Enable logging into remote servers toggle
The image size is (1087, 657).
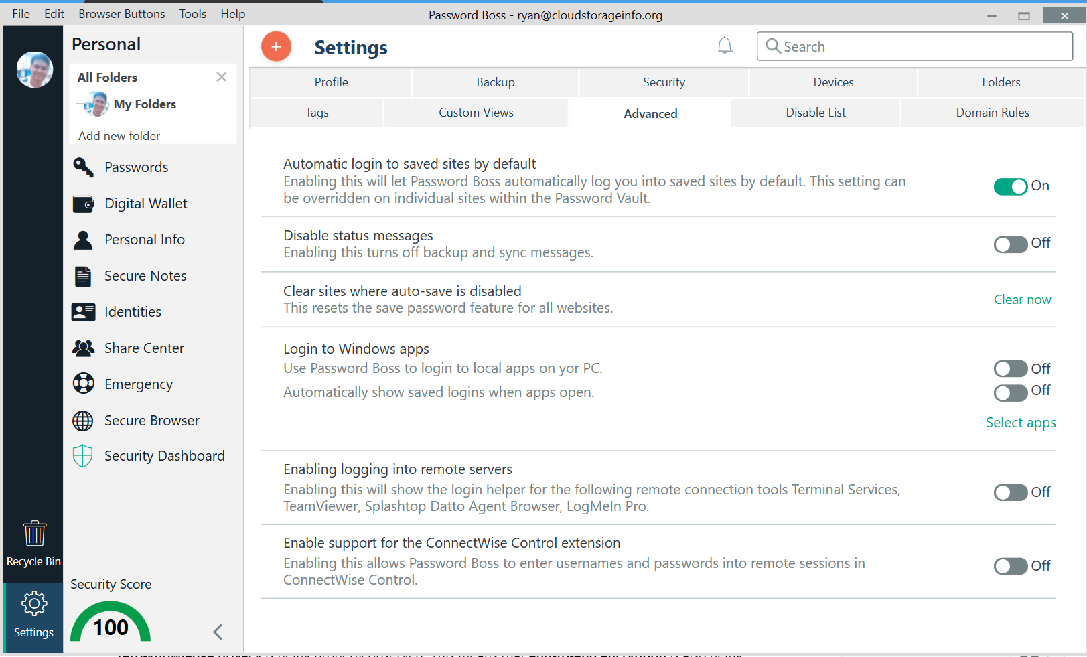pos(1011,492)
